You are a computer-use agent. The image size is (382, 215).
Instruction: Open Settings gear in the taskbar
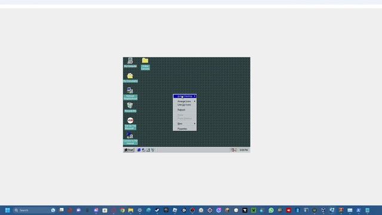coord(140,210)
